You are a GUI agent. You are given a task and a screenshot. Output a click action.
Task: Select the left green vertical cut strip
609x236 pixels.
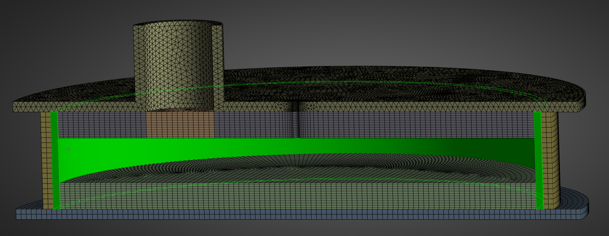pyautogui.click(x=55, y=160)
